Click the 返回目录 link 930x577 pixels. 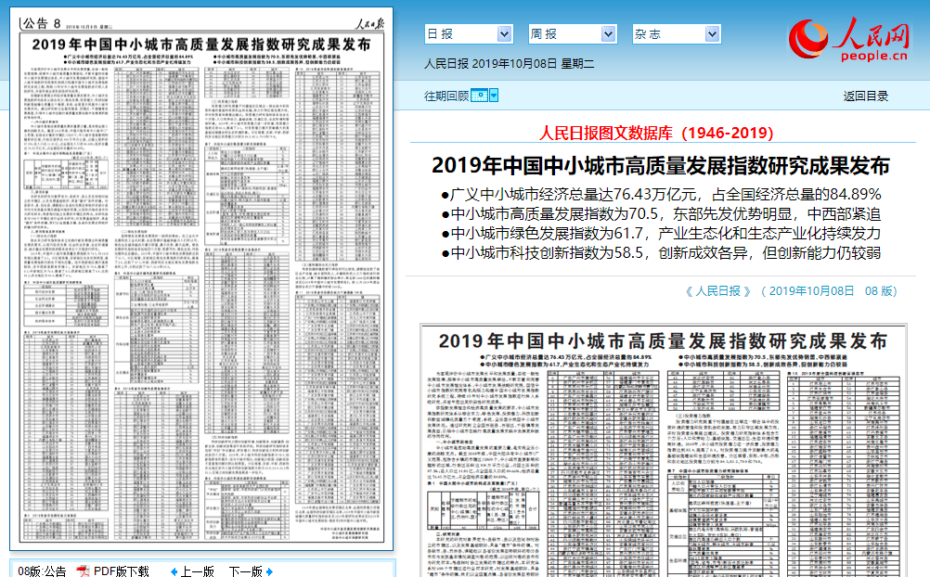pos(865,96)
